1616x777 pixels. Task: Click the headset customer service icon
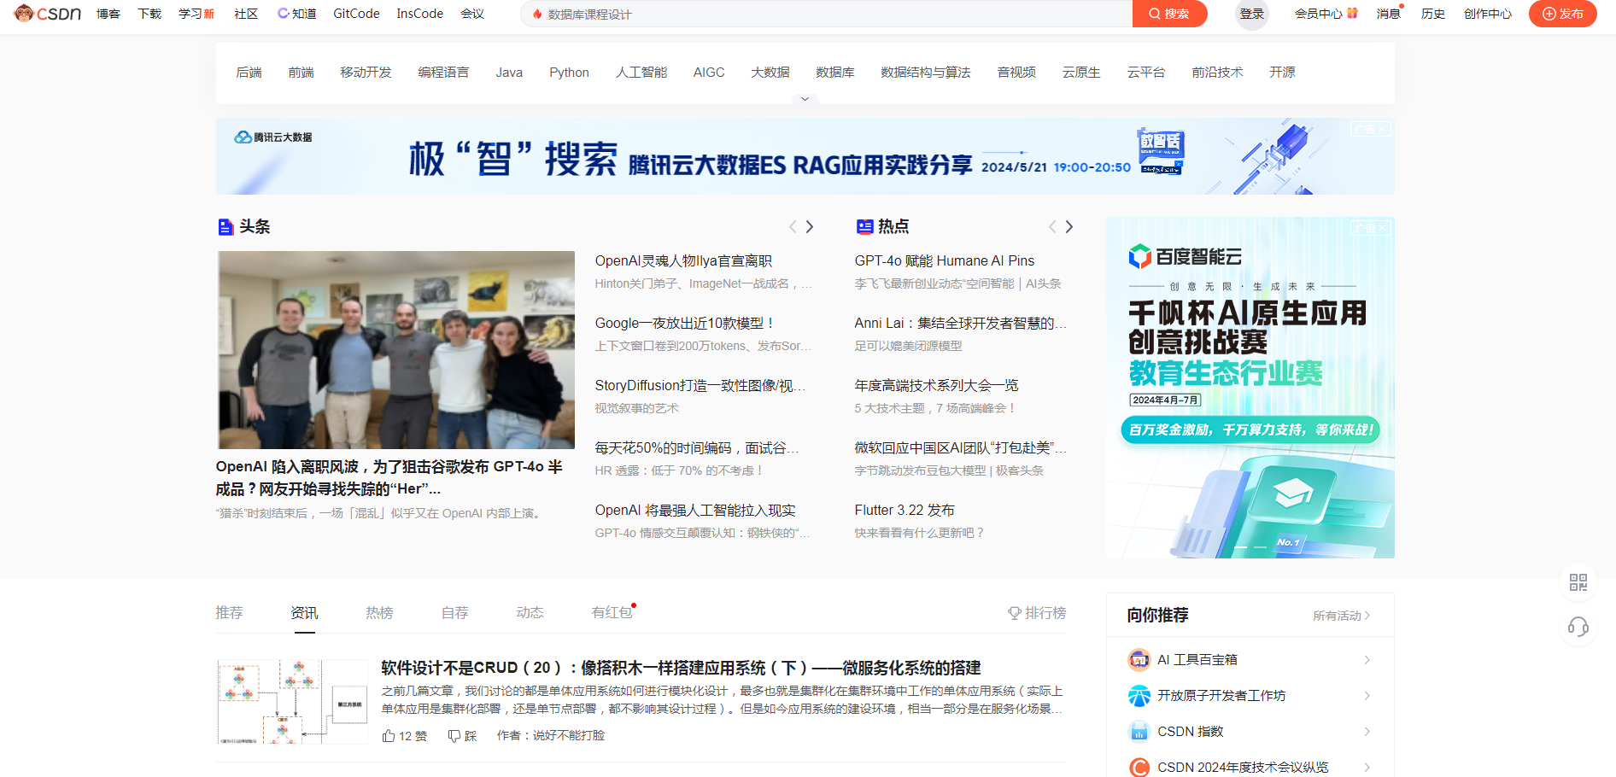(1578, 628)
